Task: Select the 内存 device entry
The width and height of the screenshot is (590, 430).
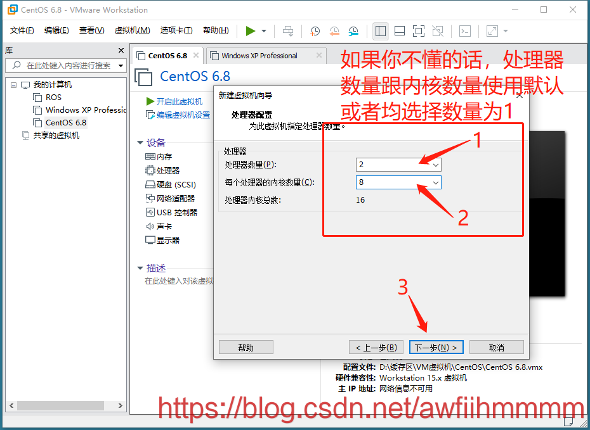Action: 159,156
